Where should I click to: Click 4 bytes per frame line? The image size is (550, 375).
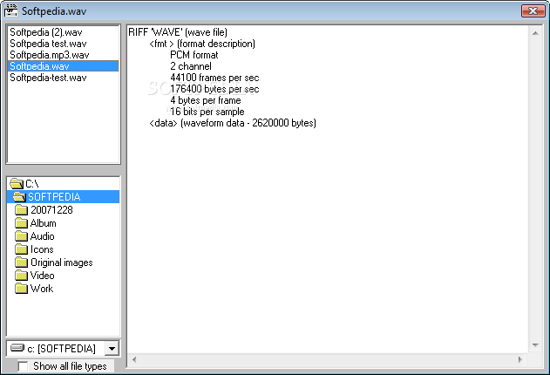tap(206, 100)
